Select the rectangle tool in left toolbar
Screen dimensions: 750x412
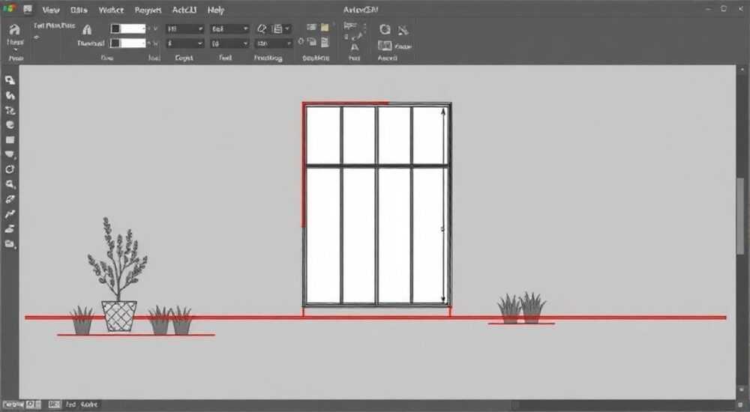click(10, 140)
